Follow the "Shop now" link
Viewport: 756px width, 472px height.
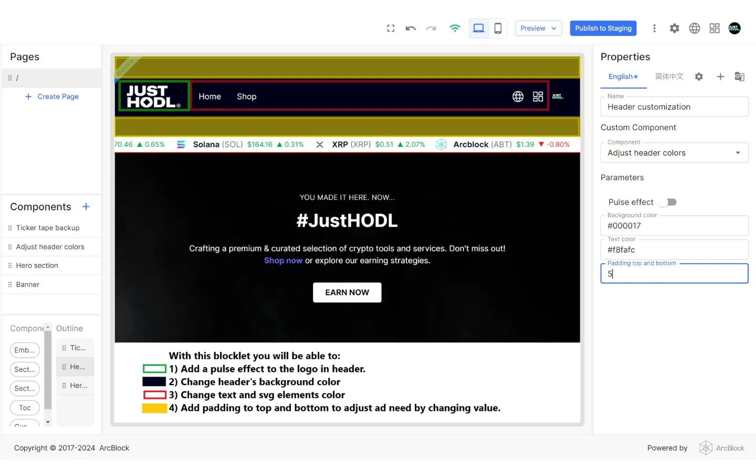283,261
